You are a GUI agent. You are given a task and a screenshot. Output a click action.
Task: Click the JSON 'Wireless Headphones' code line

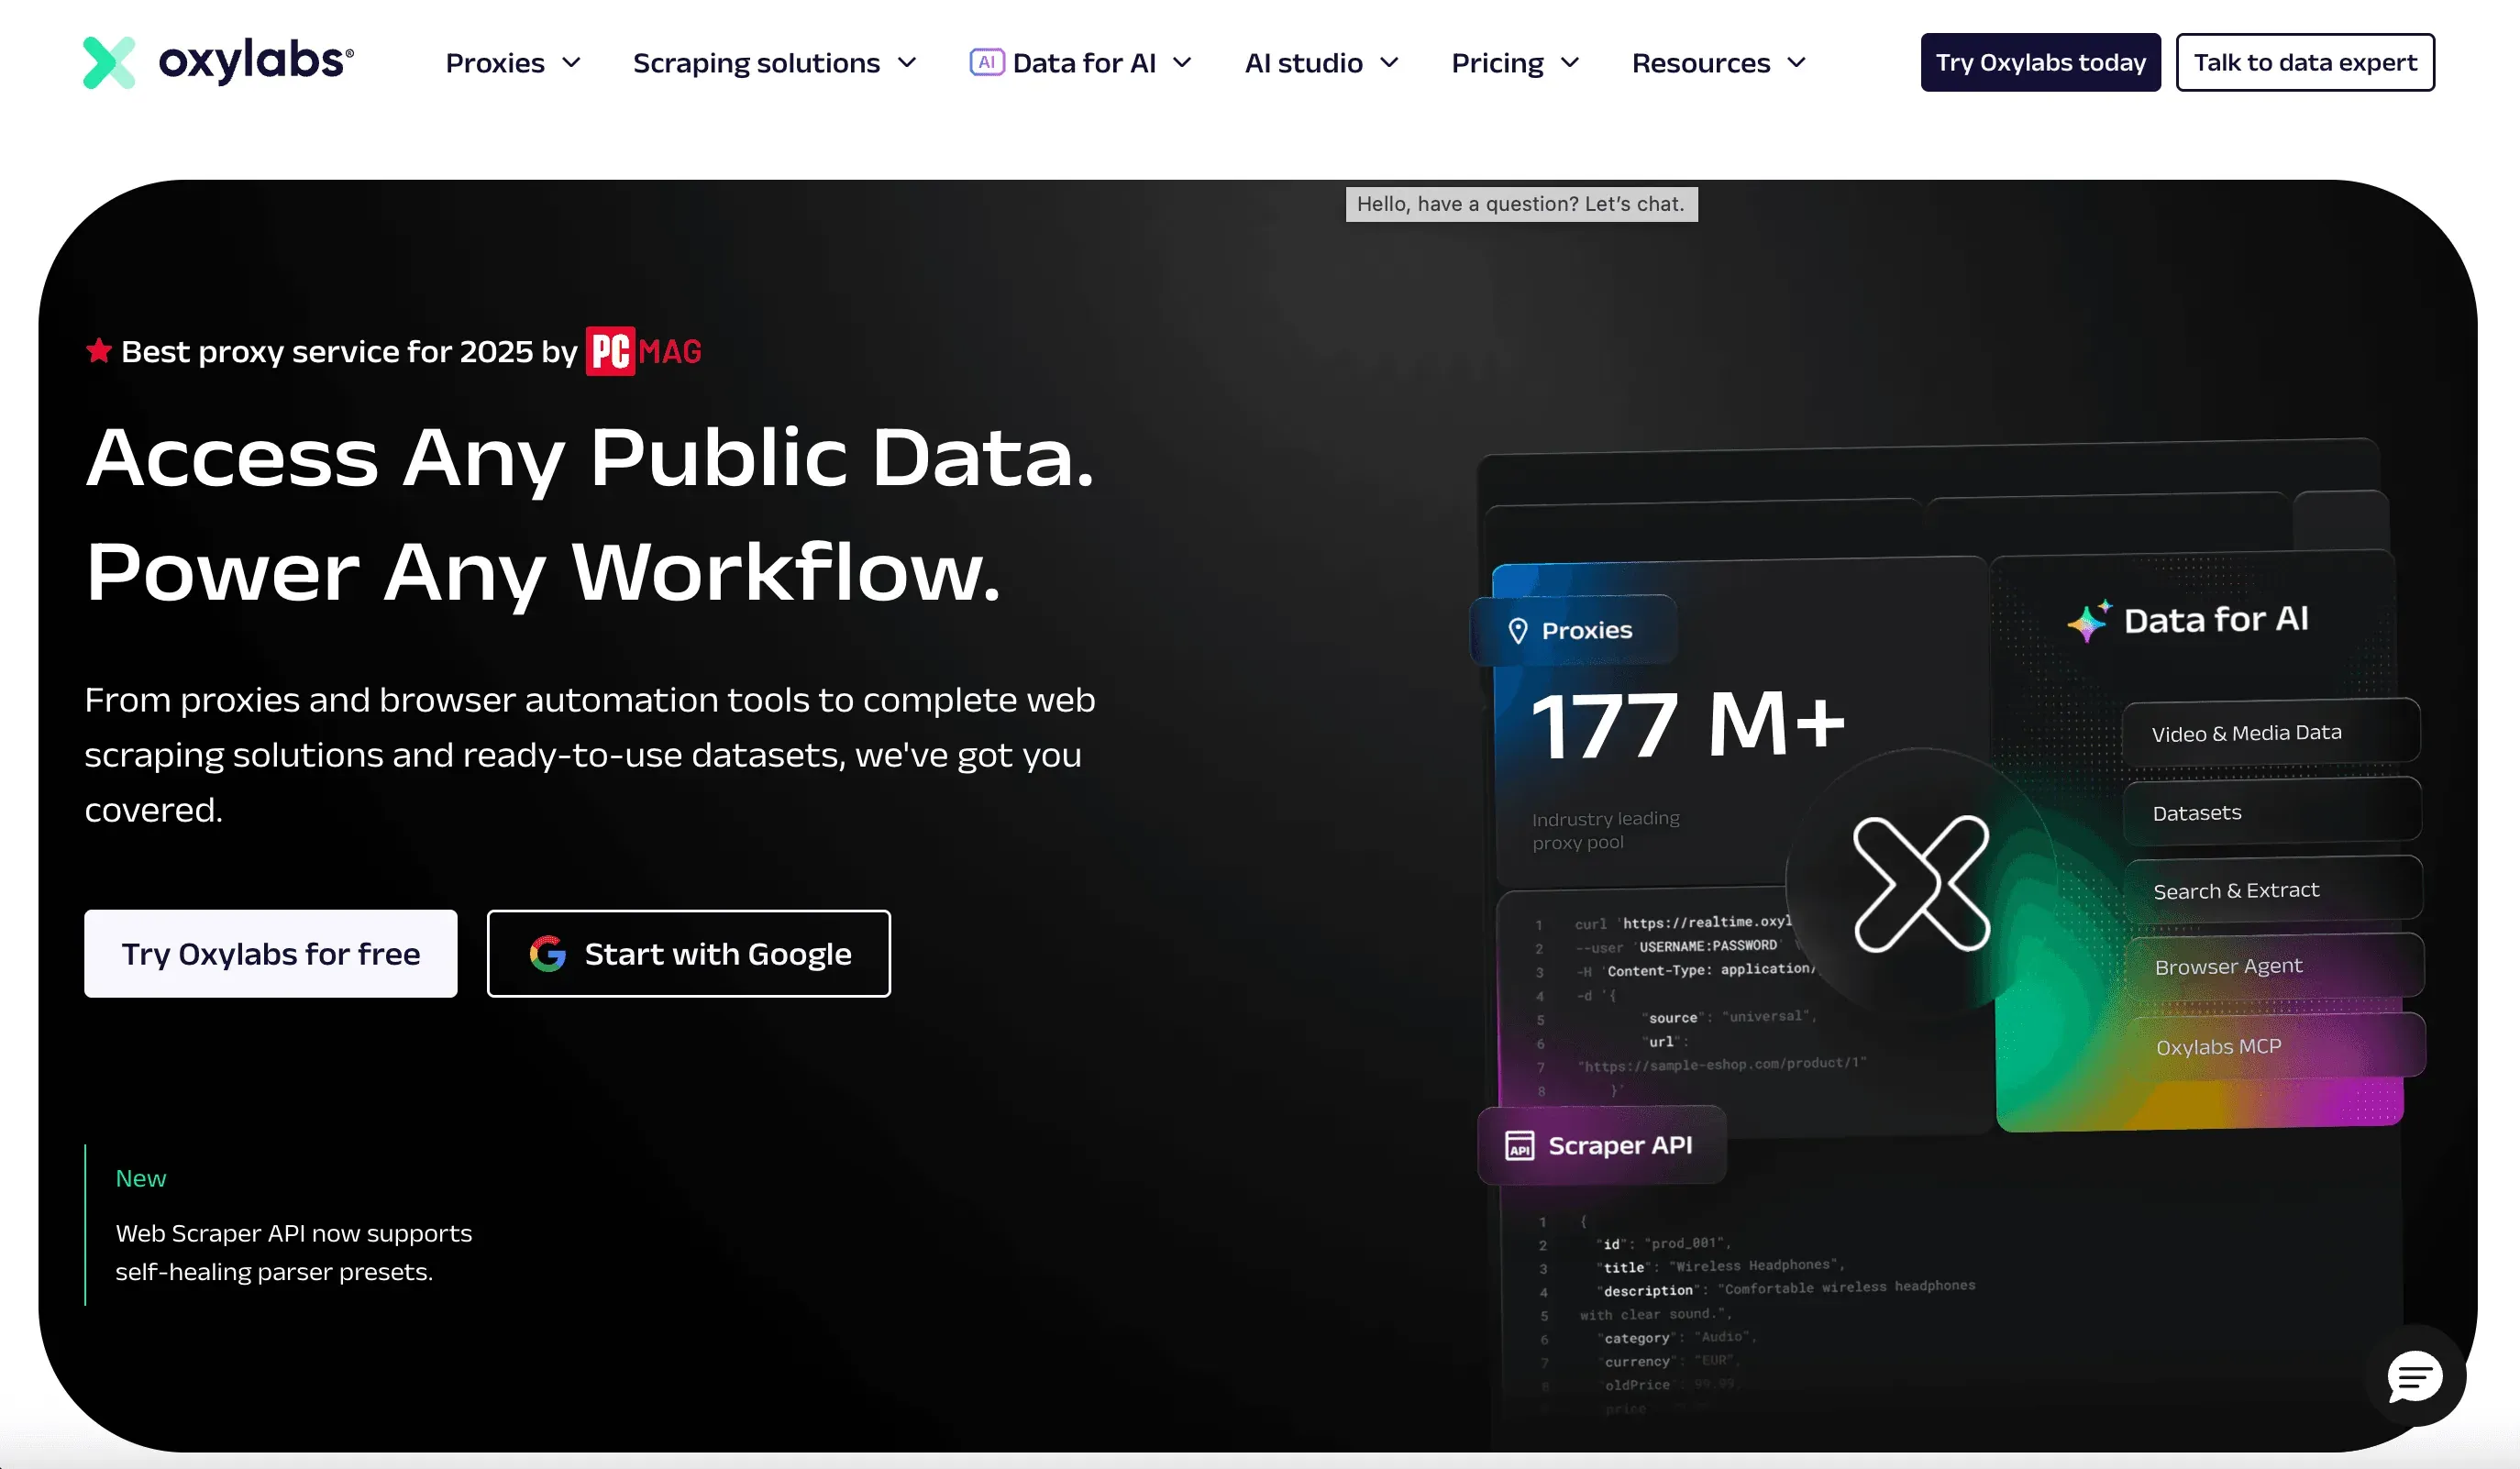click(1721, 1266)
